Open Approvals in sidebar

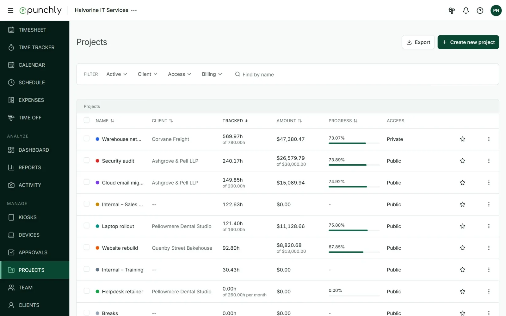coord(35,252)
